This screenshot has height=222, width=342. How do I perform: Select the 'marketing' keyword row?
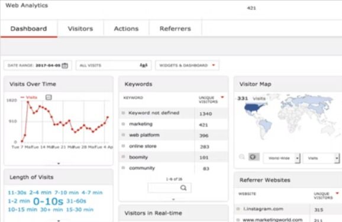(x=173, y=124)
